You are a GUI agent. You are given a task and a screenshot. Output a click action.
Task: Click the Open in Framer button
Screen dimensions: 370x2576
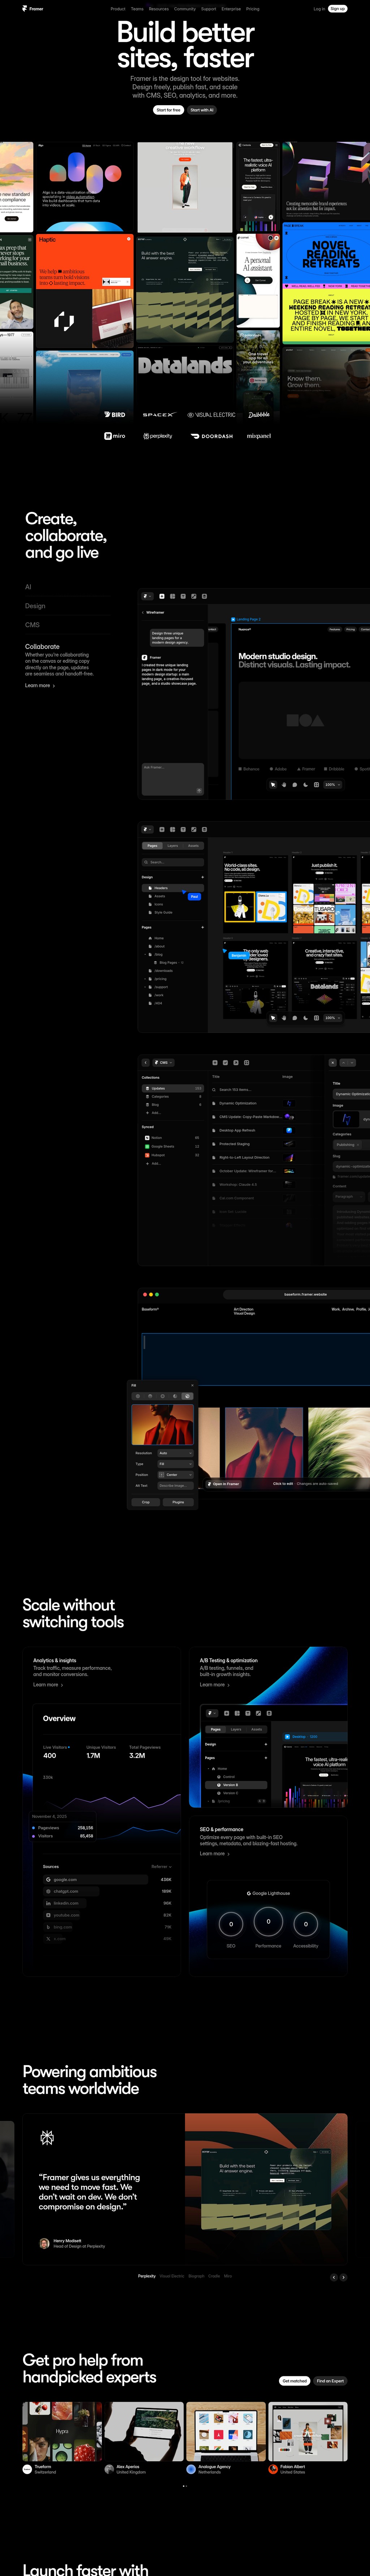[x=224, y=1484]
